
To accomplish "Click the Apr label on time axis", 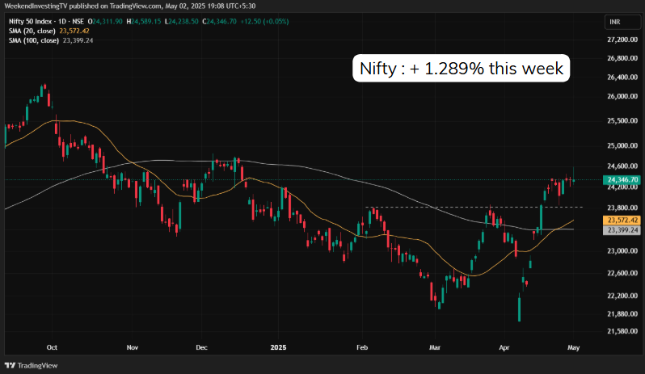I will pos(504,347).
